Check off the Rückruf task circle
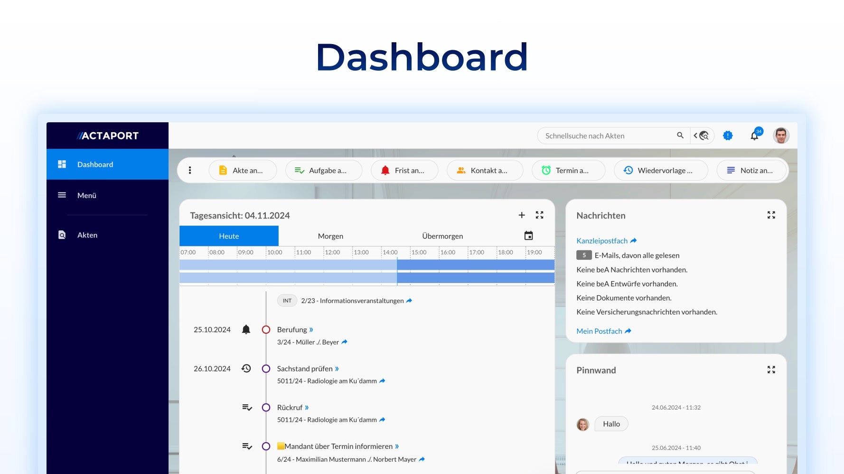Viewport: 844px width, 474px height. coord(266,407)
